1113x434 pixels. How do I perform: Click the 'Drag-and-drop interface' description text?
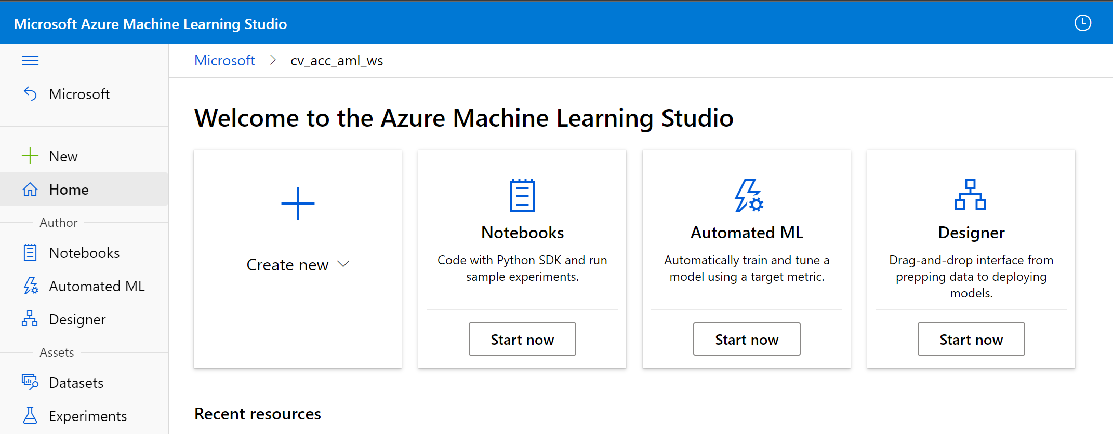click(x=971, y=277)
